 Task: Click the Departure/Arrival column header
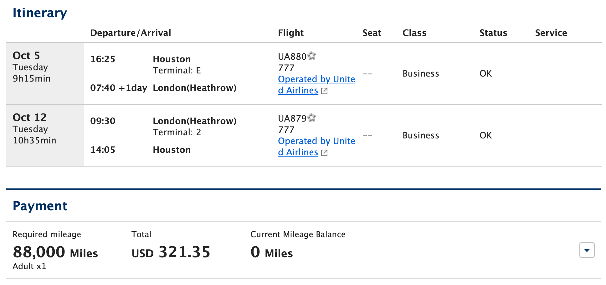tap(131, 33)
